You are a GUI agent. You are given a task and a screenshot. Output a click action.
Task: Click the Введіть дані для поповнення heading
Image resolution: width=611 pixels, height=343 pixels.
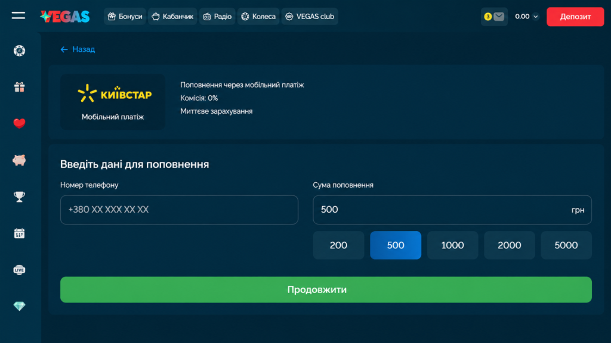134,164
